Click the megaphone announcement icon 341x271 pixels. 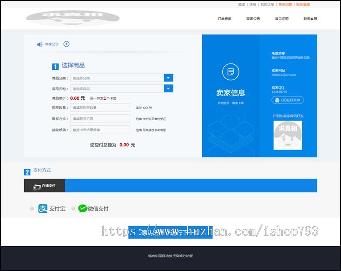[x=40, y=44]
